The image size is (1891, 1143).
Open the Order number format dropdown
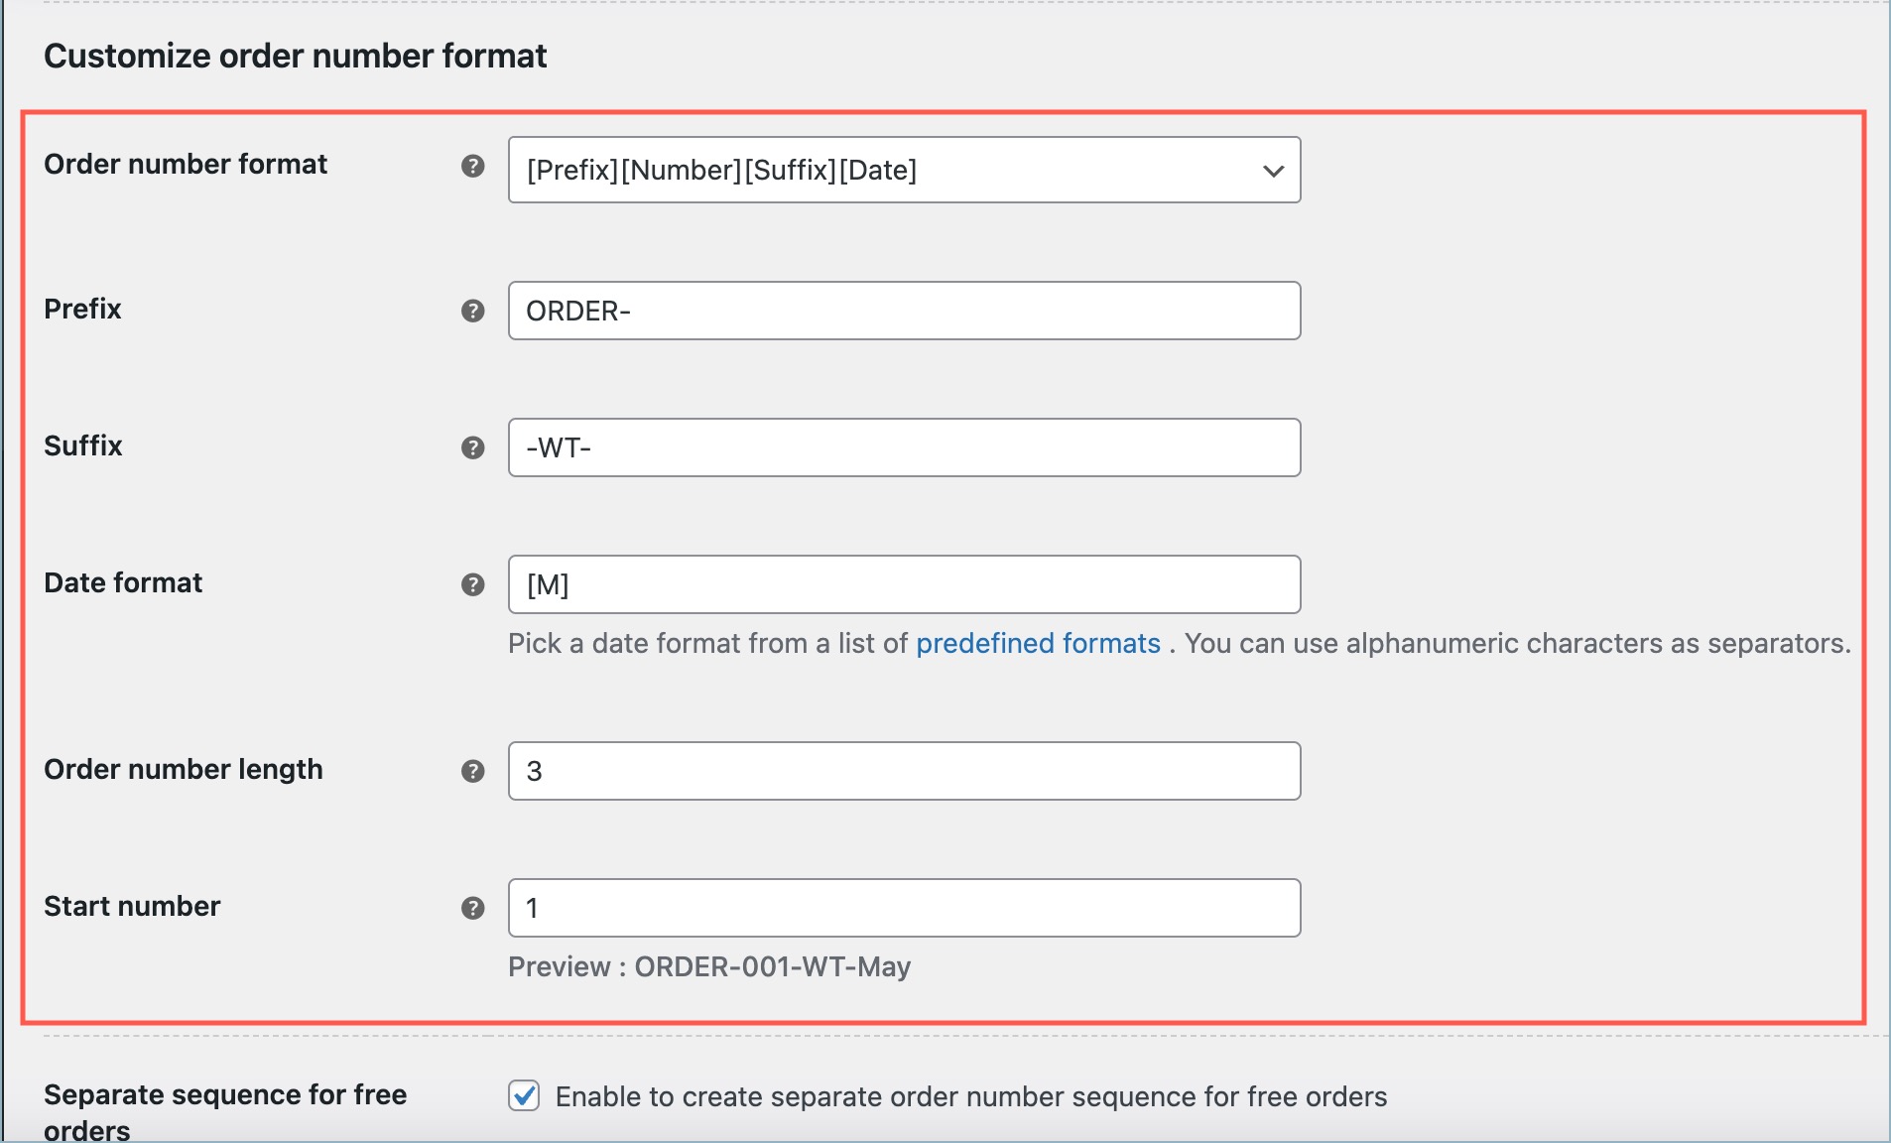[903, 170]
